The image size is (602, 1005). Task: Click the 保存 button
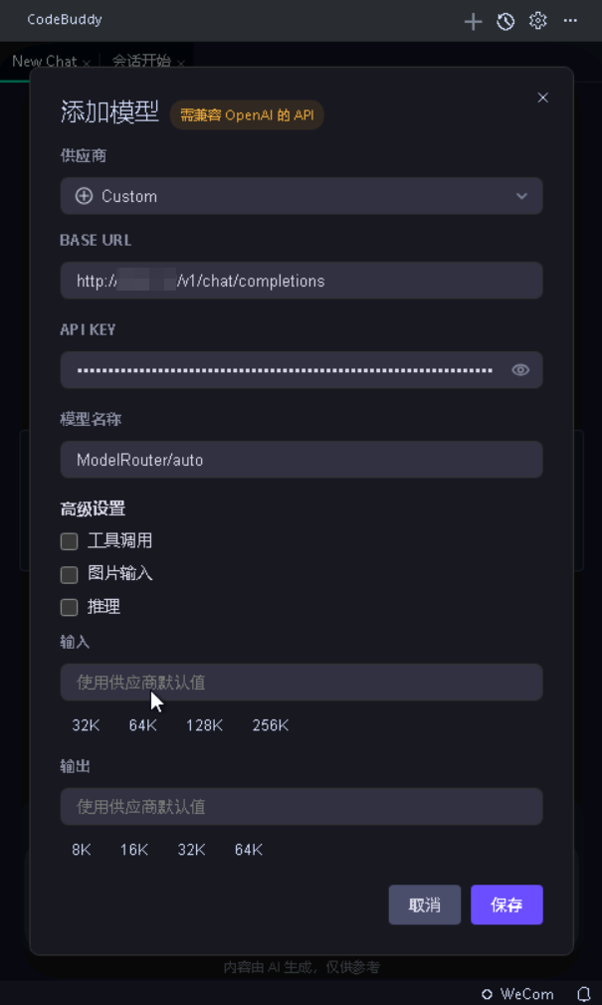tap(506, 904)
